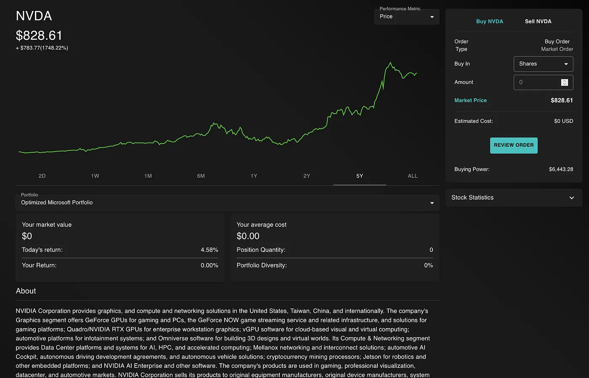Click the Buying Power $6,443.28 value

coord(561,169)
